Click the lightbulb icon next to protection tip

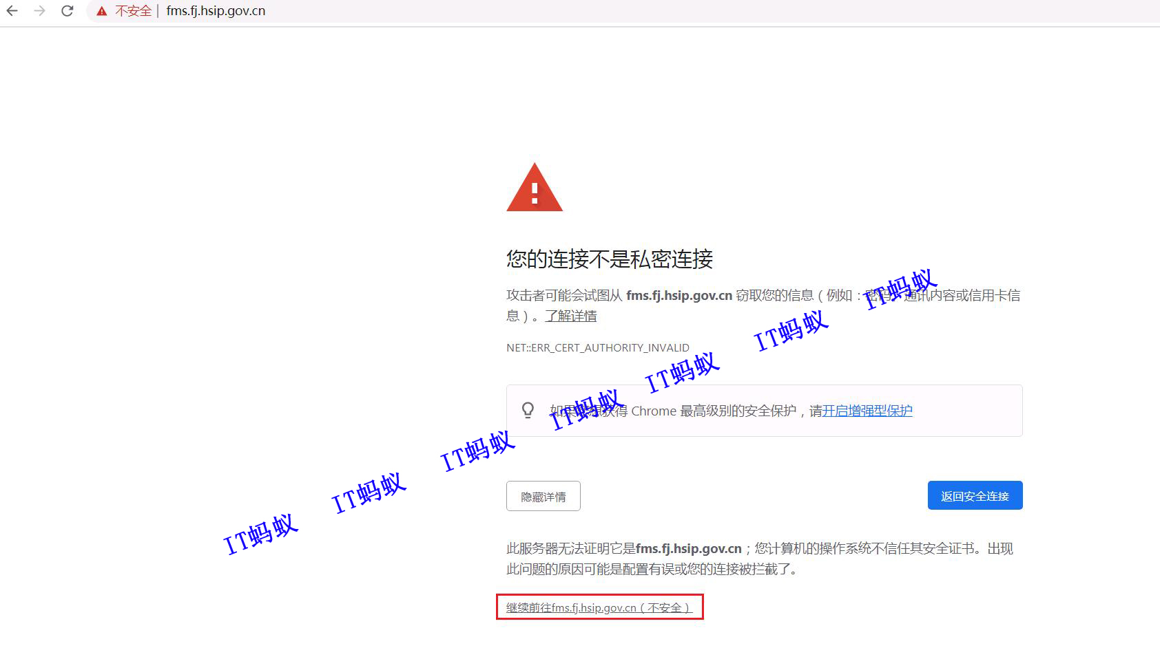528,410
